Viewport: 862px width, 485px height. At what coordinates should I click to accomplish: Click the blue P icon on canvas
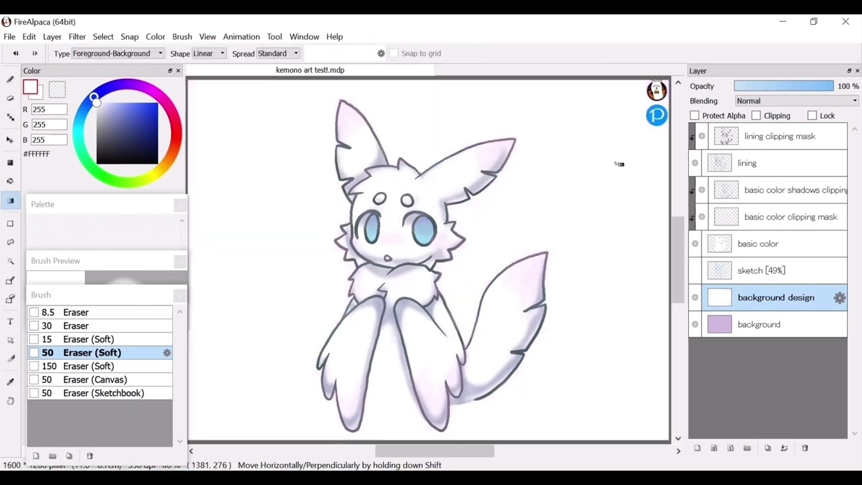(x=657, y=115)
